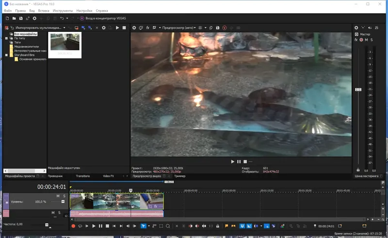Mute the video track with M button
Viewport: 388px width, 238px height.
point(58,196)
